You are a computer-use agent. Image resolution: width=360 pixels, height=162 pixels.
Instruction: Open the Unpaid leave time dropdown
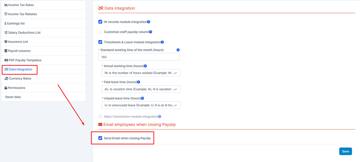coord(141,105)
